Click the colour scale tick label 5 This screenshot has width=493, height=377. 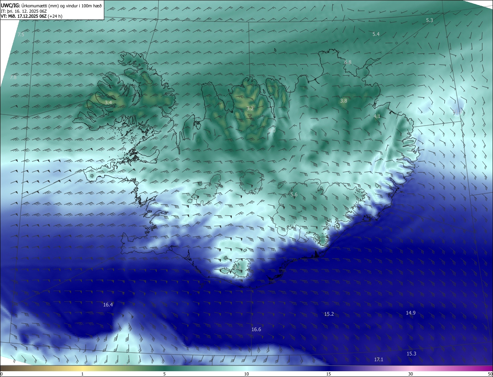click(x=164, y=374)
